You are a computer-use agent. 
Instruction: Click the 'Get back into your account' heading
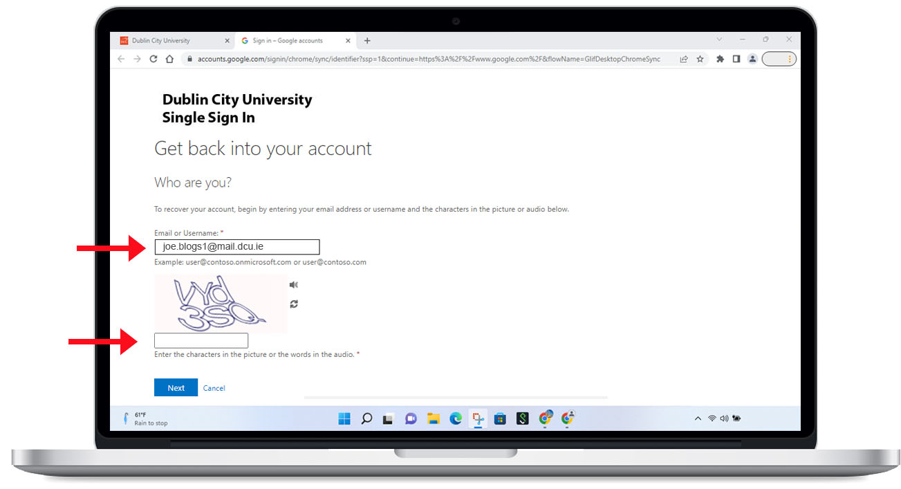click(x=263, y=149)
